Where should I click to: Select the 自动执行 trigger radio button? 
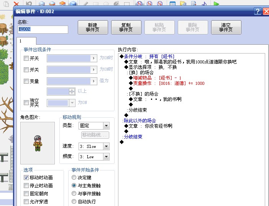point(74,201)
